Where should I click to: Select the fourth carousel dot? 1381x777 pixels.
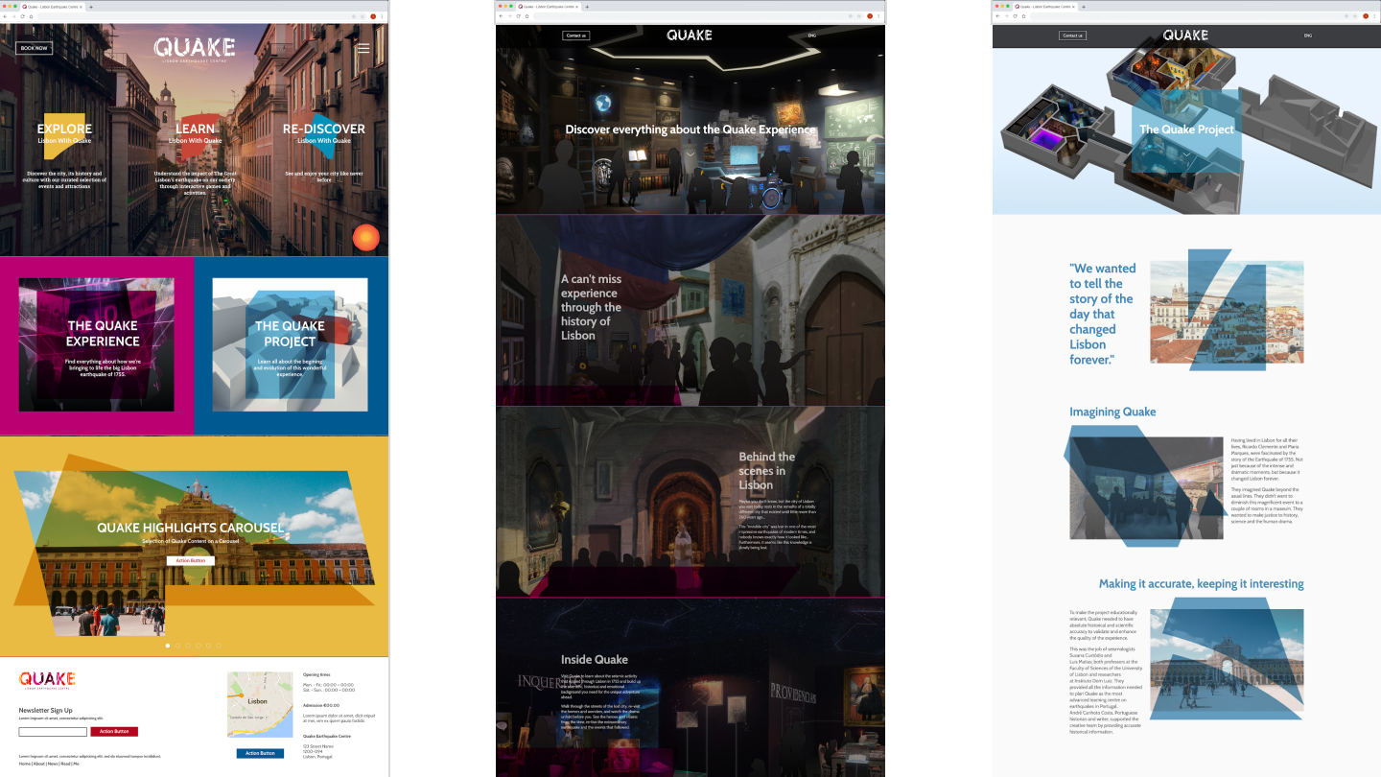point(199,646)
